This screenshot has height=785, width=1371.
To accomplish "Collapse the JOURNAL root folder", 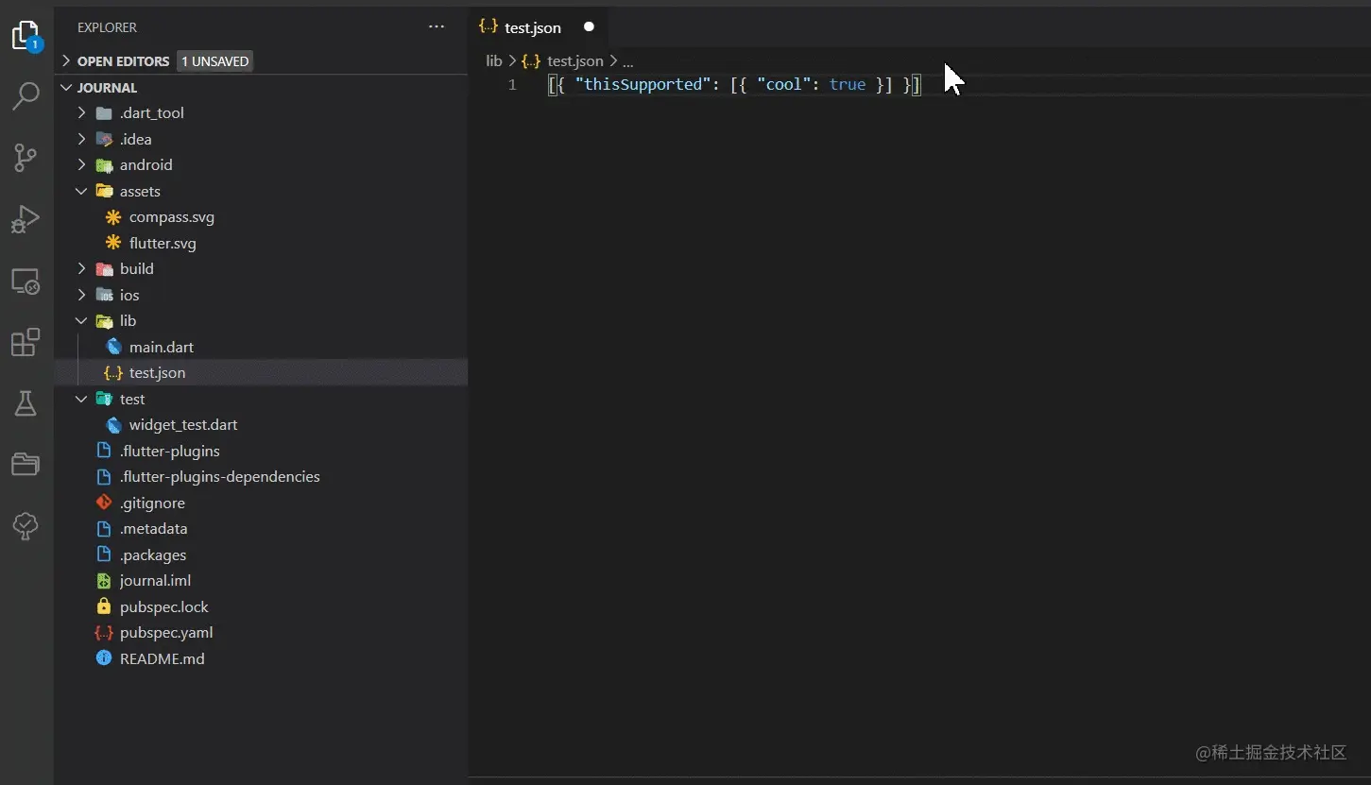I will tap(66, 88).
